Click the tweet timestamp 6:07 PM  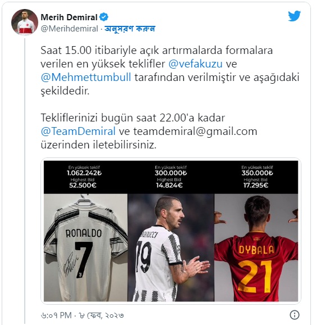coord(56,315)
